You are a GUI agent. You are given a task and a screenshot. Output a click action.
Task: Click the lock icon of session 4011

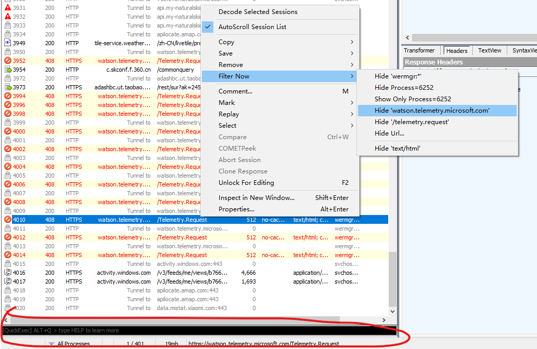point(7,229)
